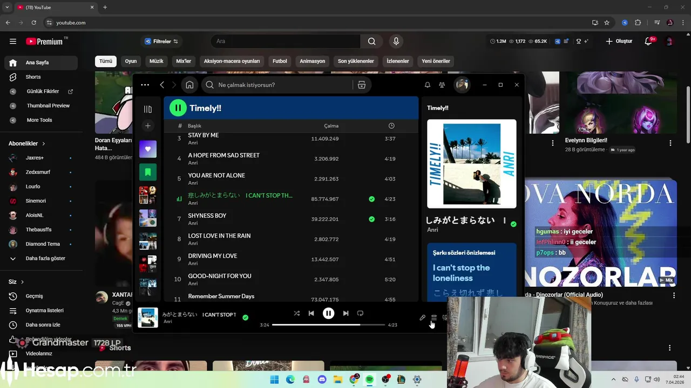Sort tracks by the Çalma column header
Screen dimensions: 691x388
[x=331, y=126]
